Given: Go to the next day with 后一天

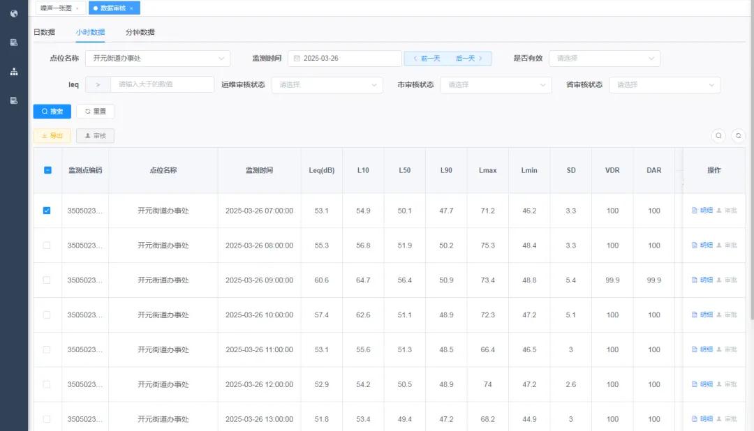Looking at the screenshot, I should [x=469, y=58].
